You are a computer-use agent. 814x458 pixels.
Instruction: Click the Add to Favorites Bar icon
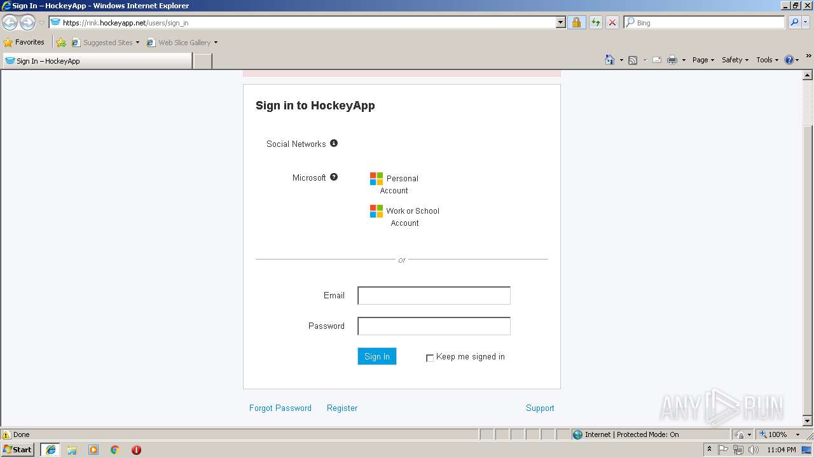click(x=61, y=43)
